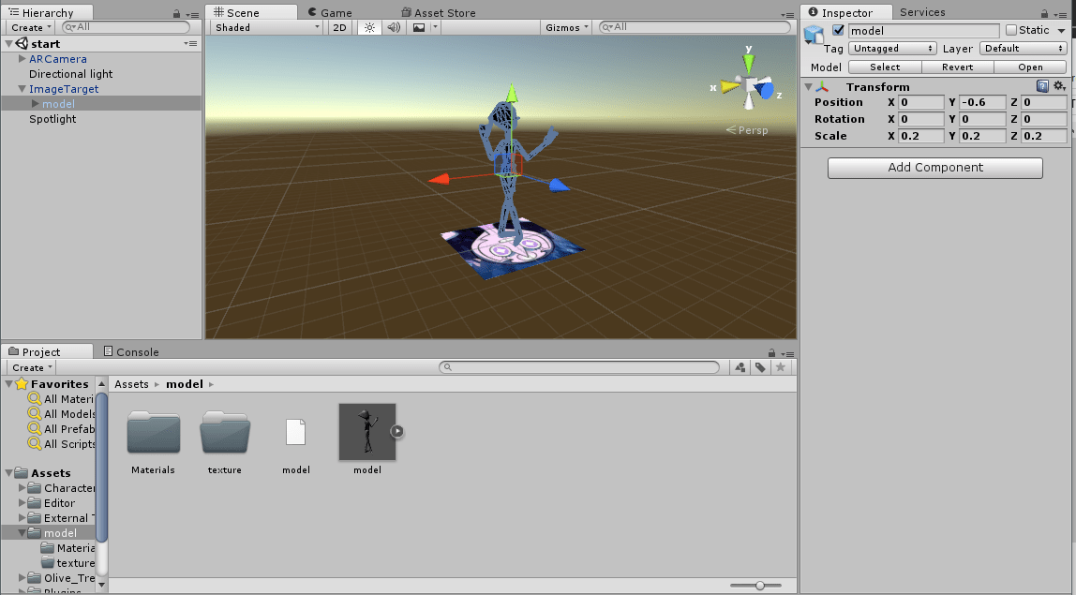This screenshot has width=1076, height=595.
Task: Open Hierarchy Create dropdown
Action: click(32, 27)
